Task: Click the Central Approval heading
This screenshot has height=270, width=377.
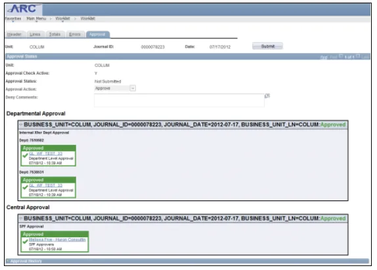Action: (28, 207)
